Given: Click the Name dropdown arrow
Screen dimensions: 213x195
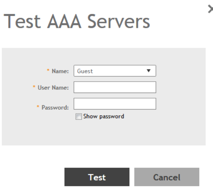Looking at the screenshot, I should click(x=148, y=71).
